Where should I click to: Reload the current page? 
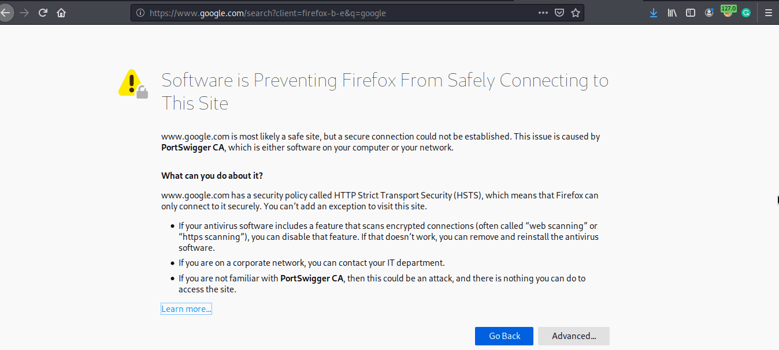point(43,13)
